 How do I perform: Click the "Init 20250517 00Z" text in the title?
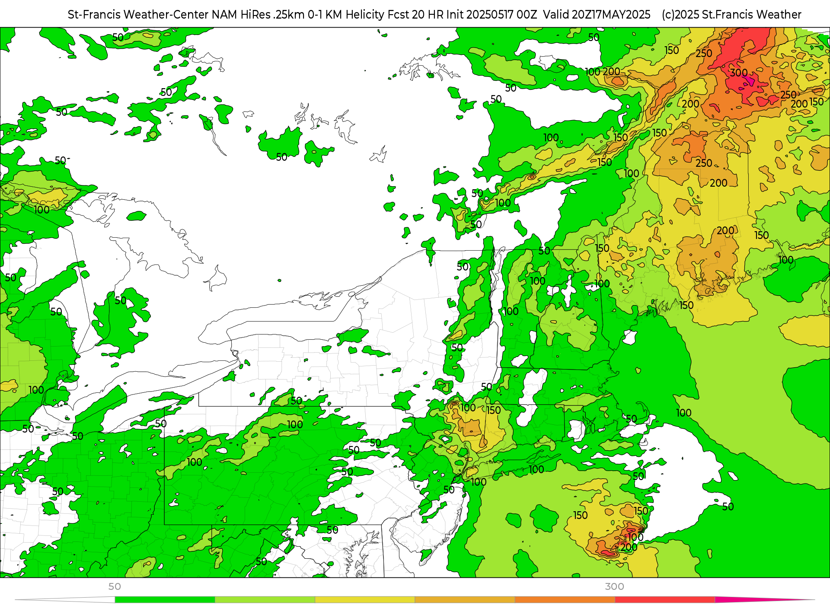click(x=492, y=15)
